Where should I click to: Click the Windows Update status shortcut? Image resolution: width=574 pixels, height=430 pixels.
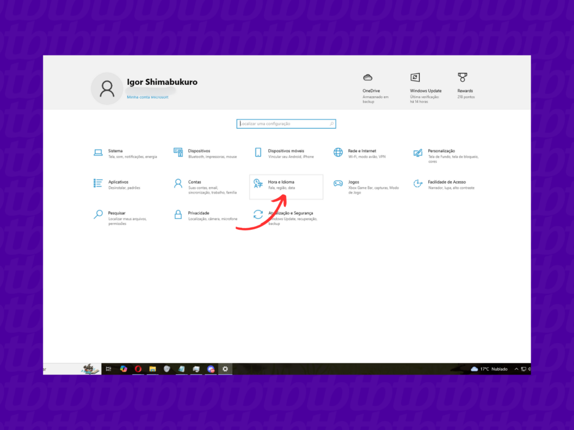click(x=426, y=87)
